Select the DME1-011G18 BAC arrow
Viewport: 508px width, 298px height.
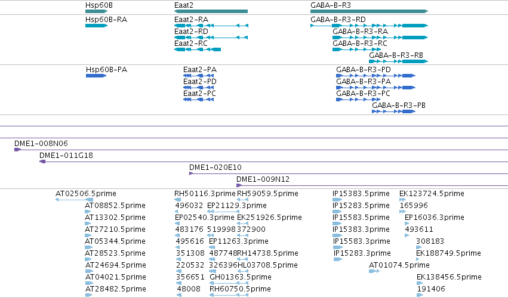[42, 162]
